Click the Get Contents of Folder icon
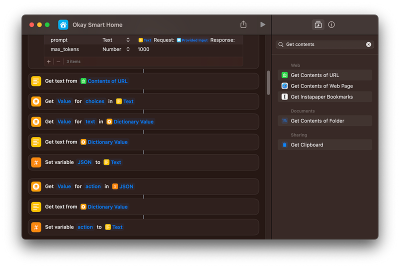Screen dimensions: 400x268 284,121
